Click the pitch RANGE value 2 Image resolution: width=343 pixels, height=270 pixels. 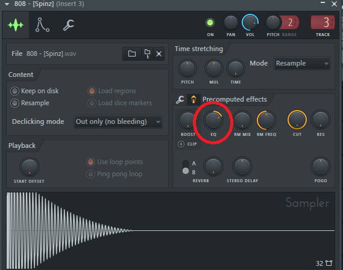291,22
